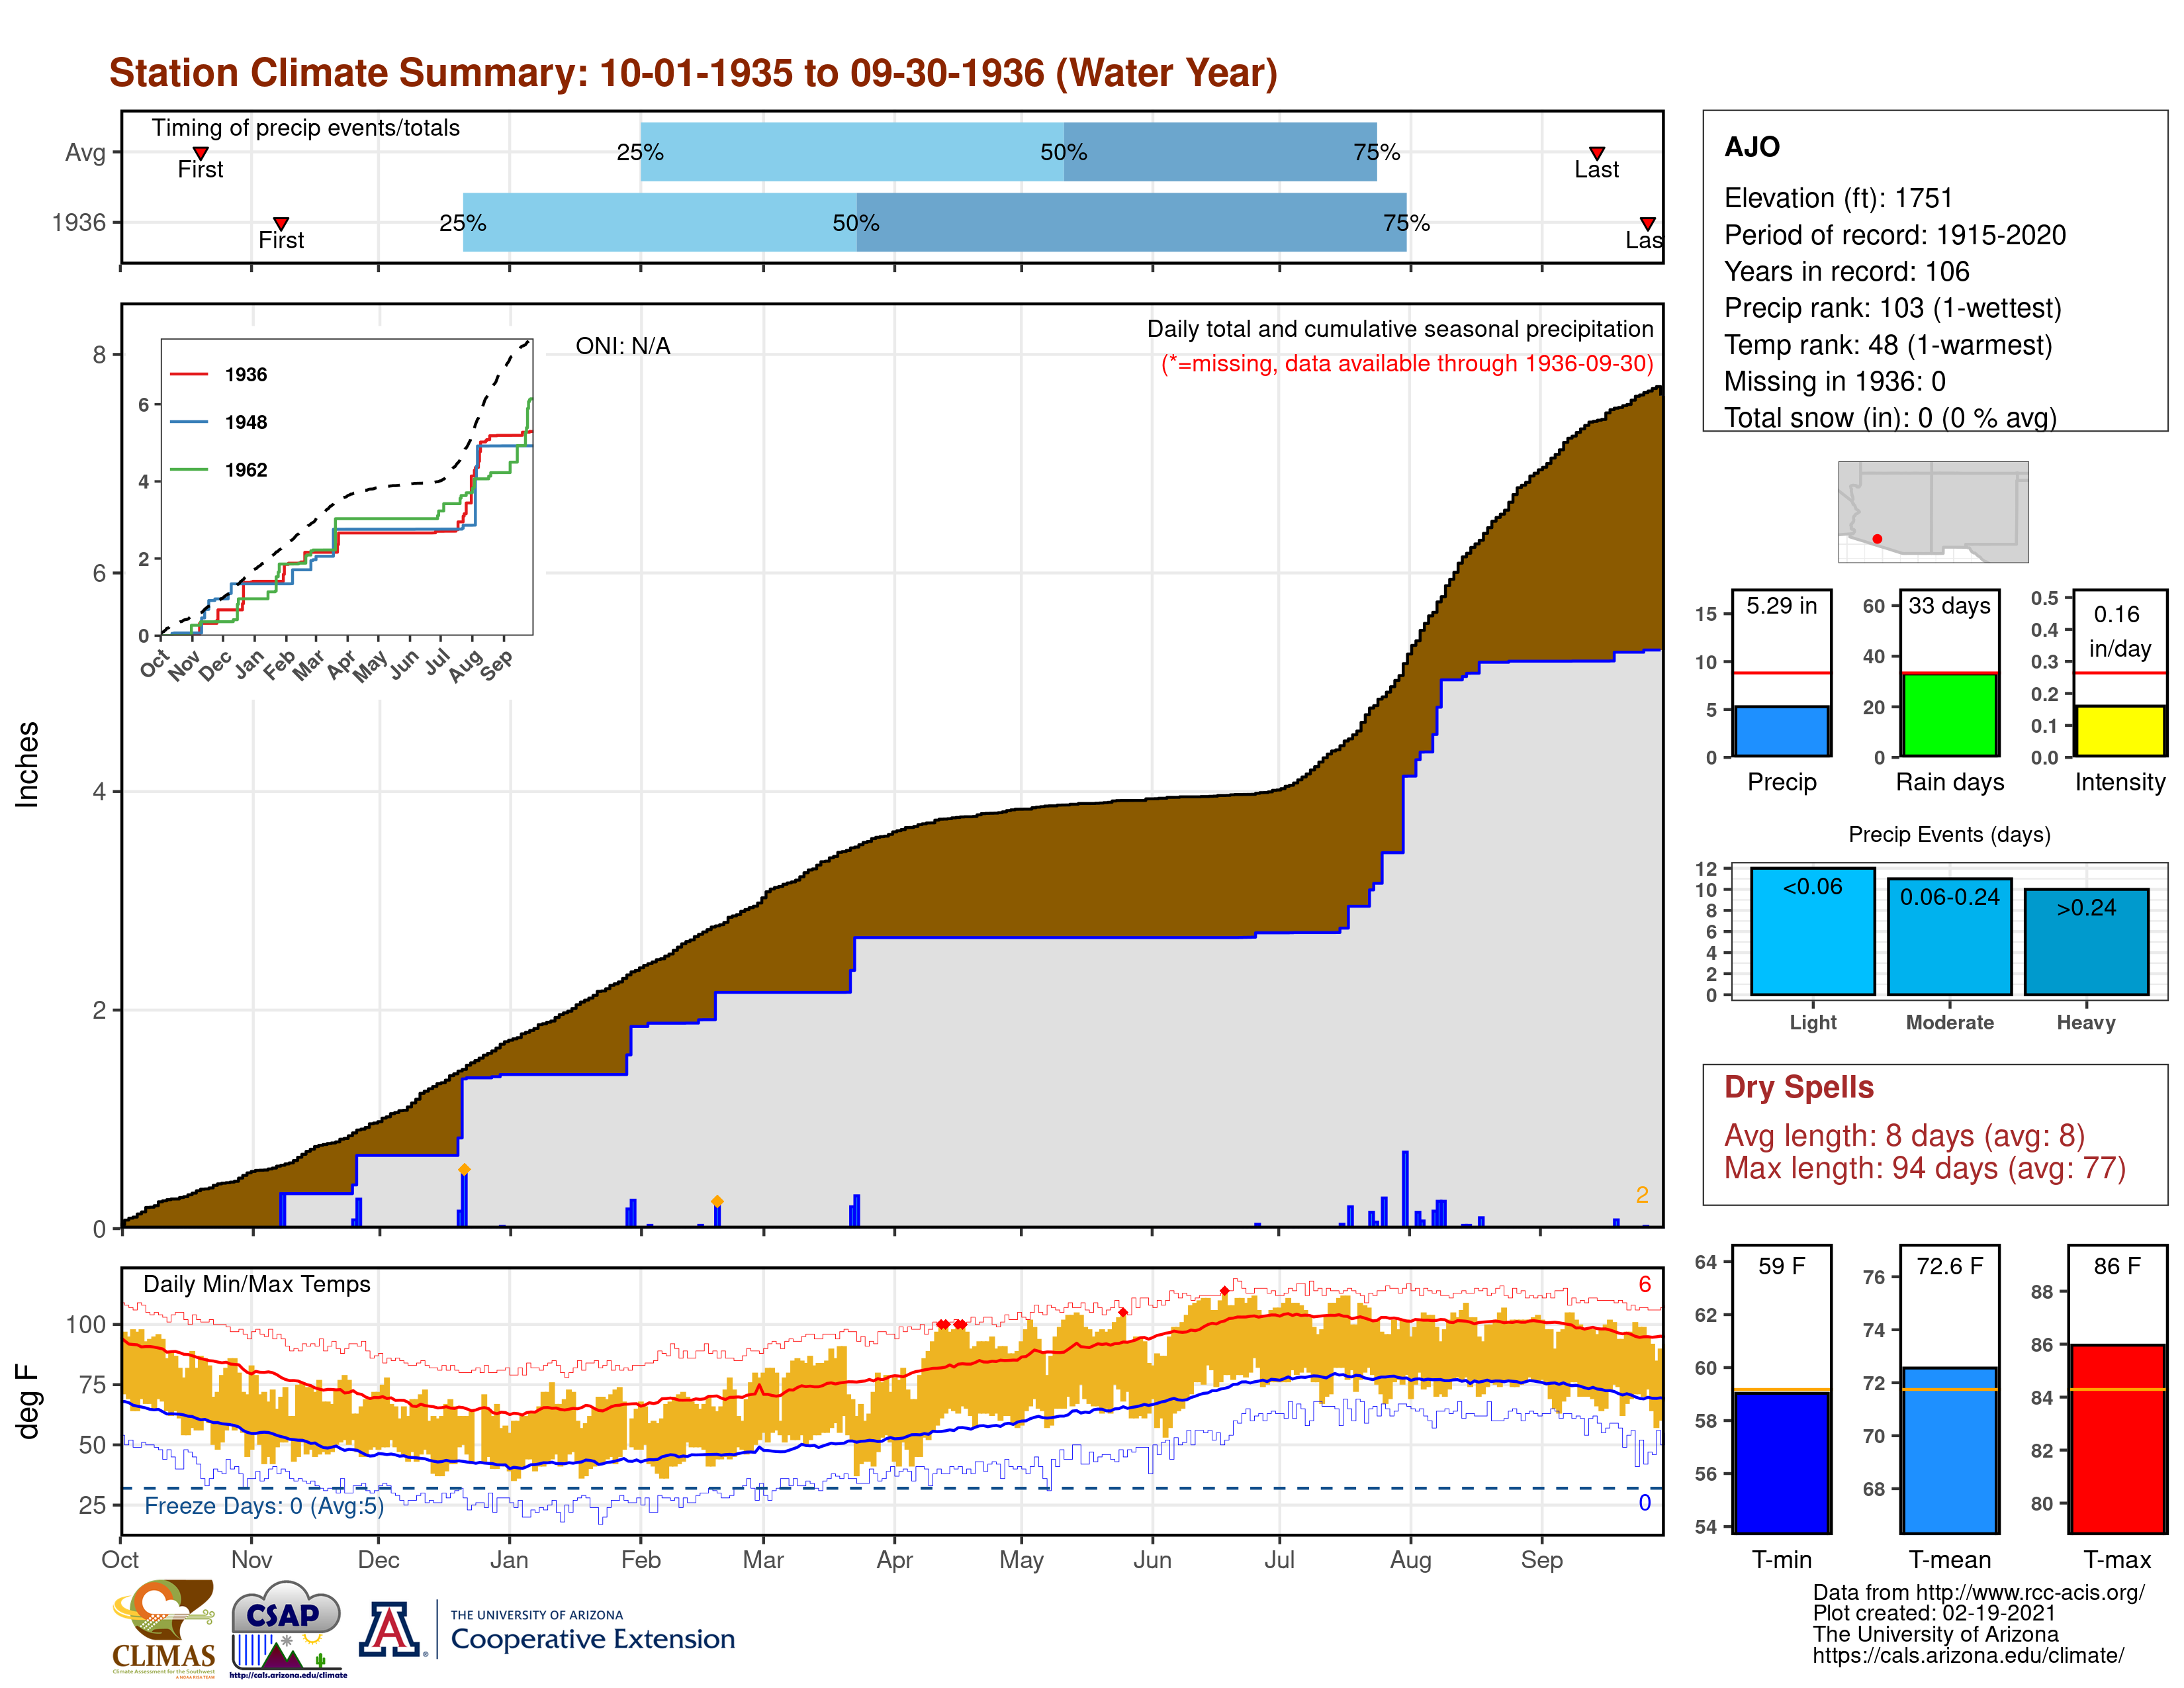Screen dimensions: 2184x1688
Task: Click the T-mean bar
Action: tap(1949, 1450)
